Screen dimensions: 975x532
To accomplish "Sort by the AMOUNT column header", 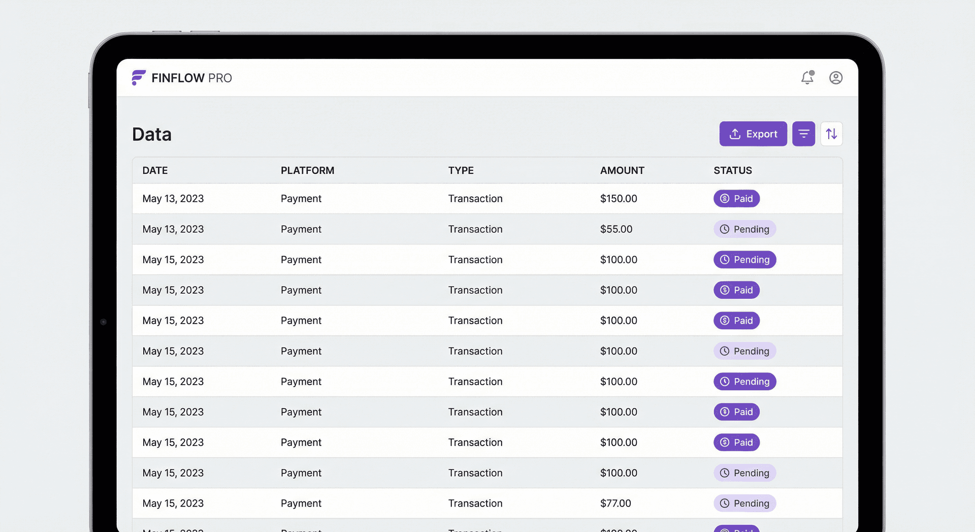I will click(x=622, y=170).
